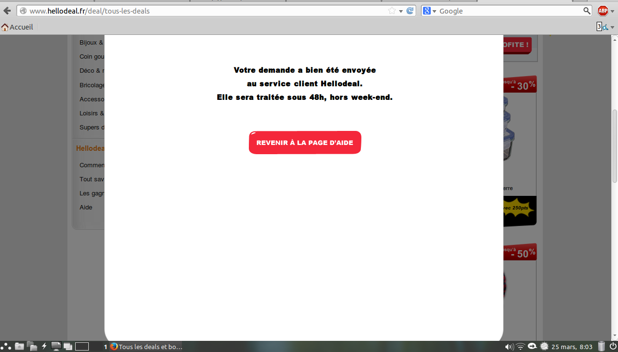Click the Hellodeal sidebar heading
Screen dimensions: 618x352
tap(90, 148)
